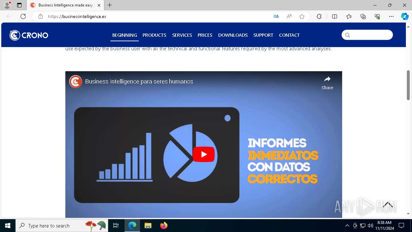Open the volume speaker icon
The height and width of the screenshot is (232, 412).
pos(370,226)
